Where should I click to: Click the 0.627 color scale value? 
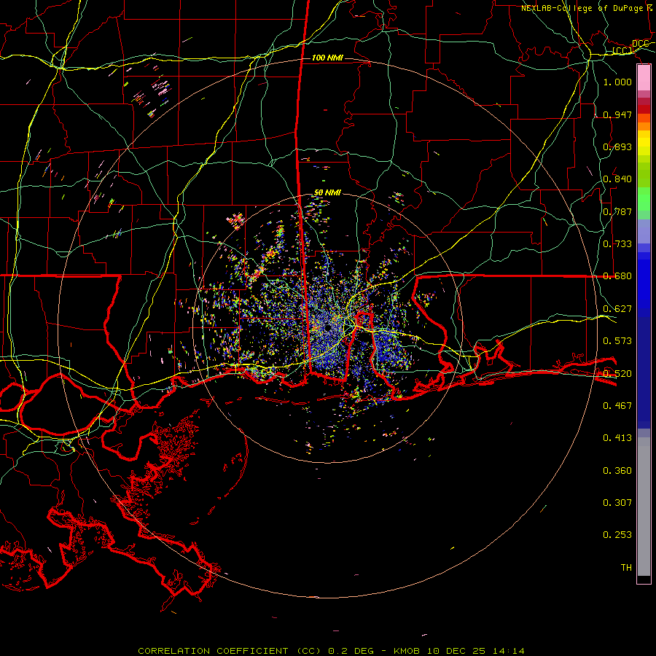(x=617, y=309)
